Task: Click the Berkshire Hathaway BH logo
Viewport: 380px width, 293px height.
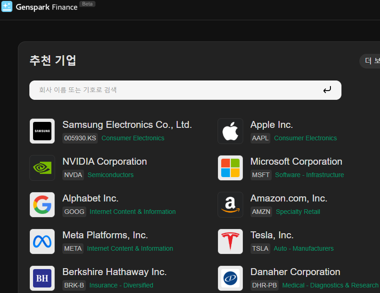Action: 42,278
